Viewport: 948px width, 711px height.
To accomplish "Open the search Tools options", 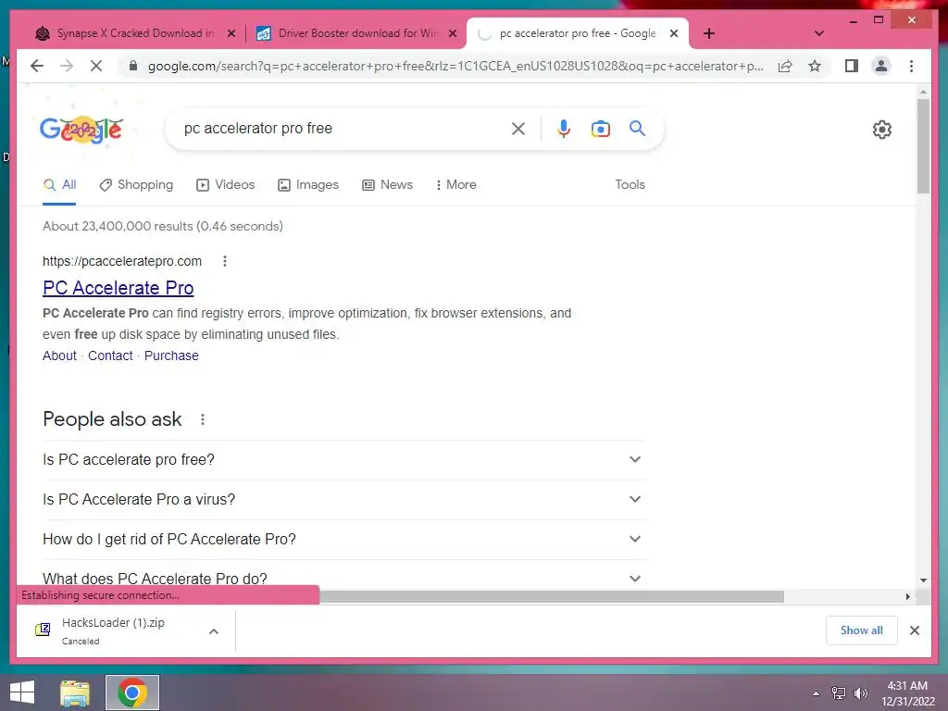I will point(630,185).
